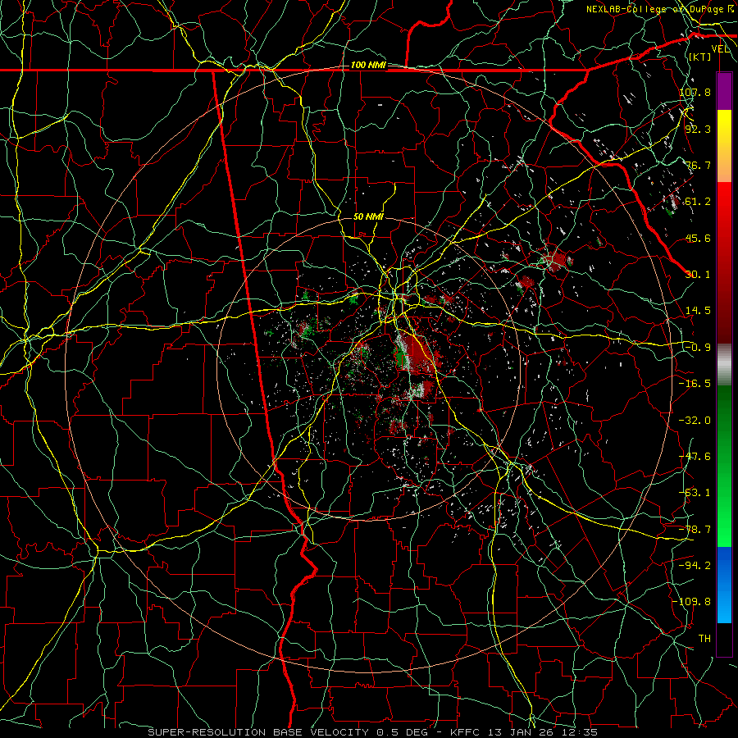Viewport: 738px width, 738px height.
Task: Click the 107.8 legend value
Action: (x=695, y=92)
